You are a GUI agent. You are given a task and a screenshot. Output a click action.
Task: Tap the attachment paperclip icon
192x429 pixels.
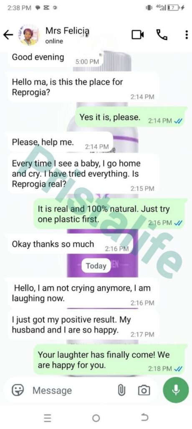(x=121, y=390)
